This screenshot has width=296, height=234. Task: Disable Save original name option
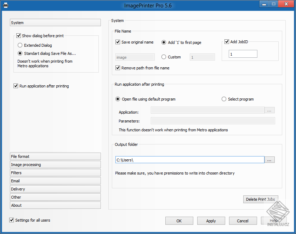[118, 42]
